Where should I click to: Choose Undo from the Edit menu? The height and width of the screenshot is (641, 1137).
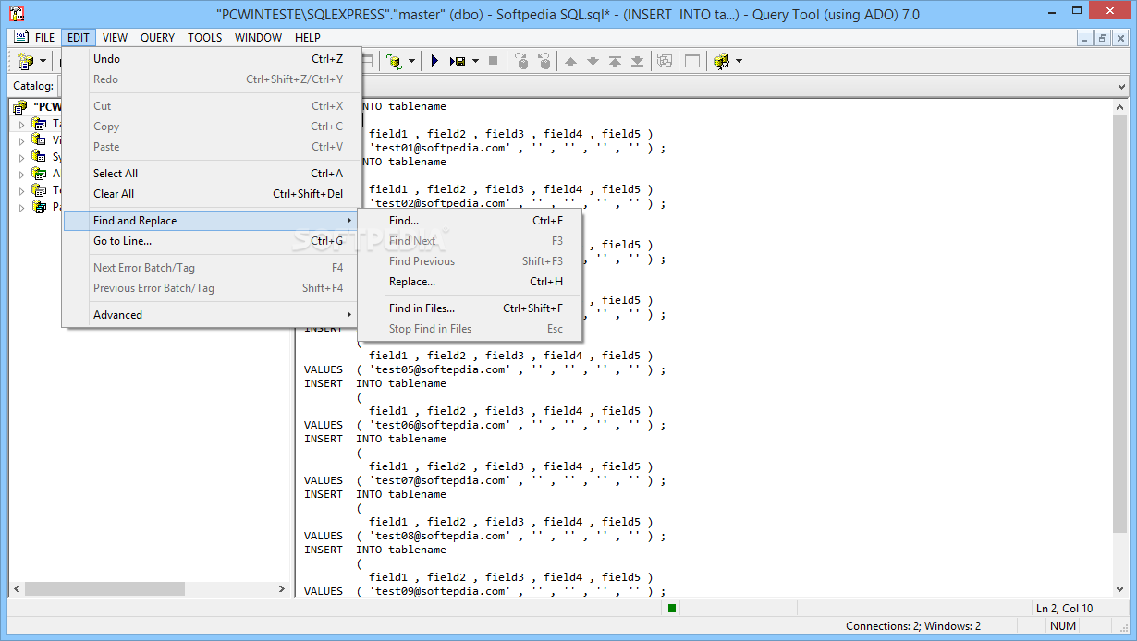(210, 59)
